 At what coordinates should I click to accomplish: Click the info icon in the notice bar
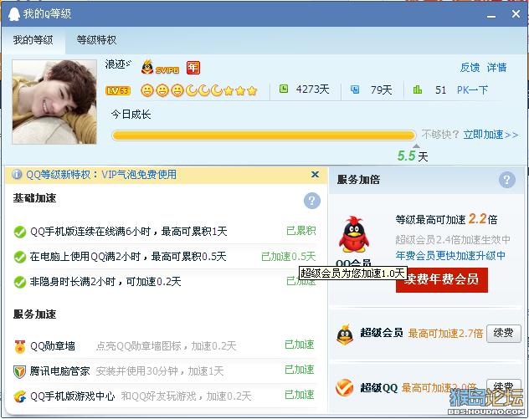[x=17, y=174]
